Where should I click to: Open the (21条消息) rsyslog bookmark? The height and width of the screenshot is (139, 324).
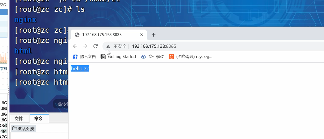191,57
